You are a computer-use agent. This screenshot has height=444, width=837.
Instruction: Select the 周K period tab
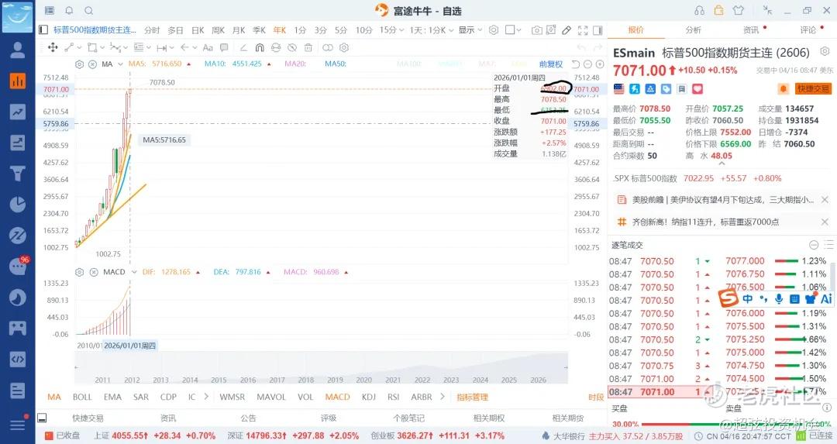[x=218, y=30]
